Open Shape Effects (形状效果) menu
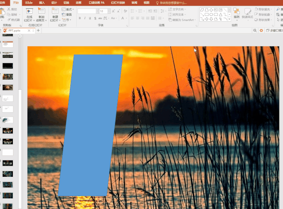Image resolution: width=283 pixels, height=209 pixels. click(x=264, y=20)
